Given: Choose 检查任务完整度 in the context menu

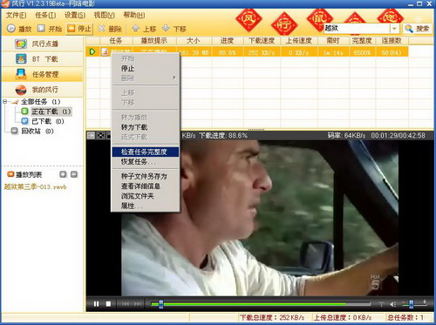Looking at the screenshot, I should pyautogui.click(x=146, y=152).
